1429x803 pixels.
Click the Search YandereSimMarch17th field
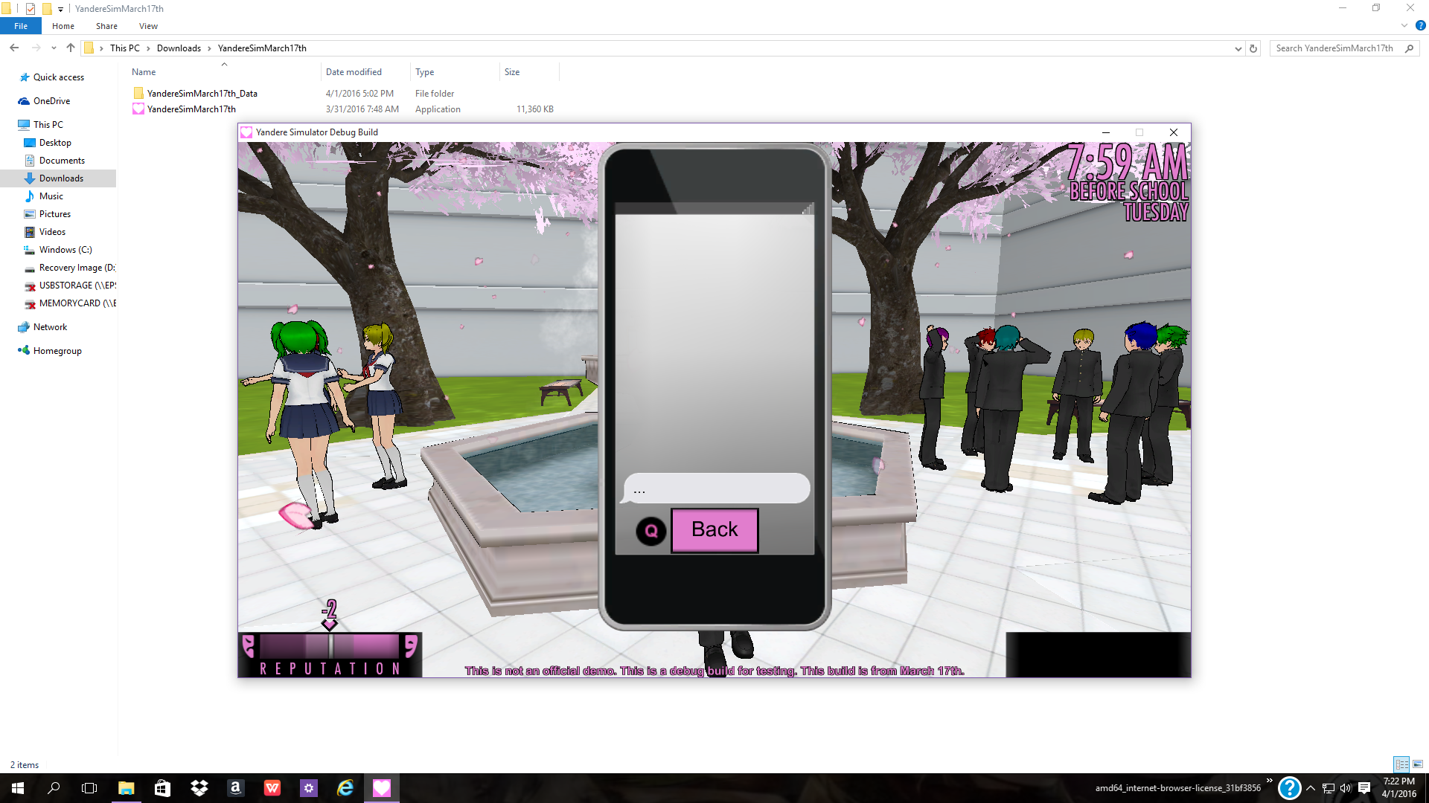1344,48
